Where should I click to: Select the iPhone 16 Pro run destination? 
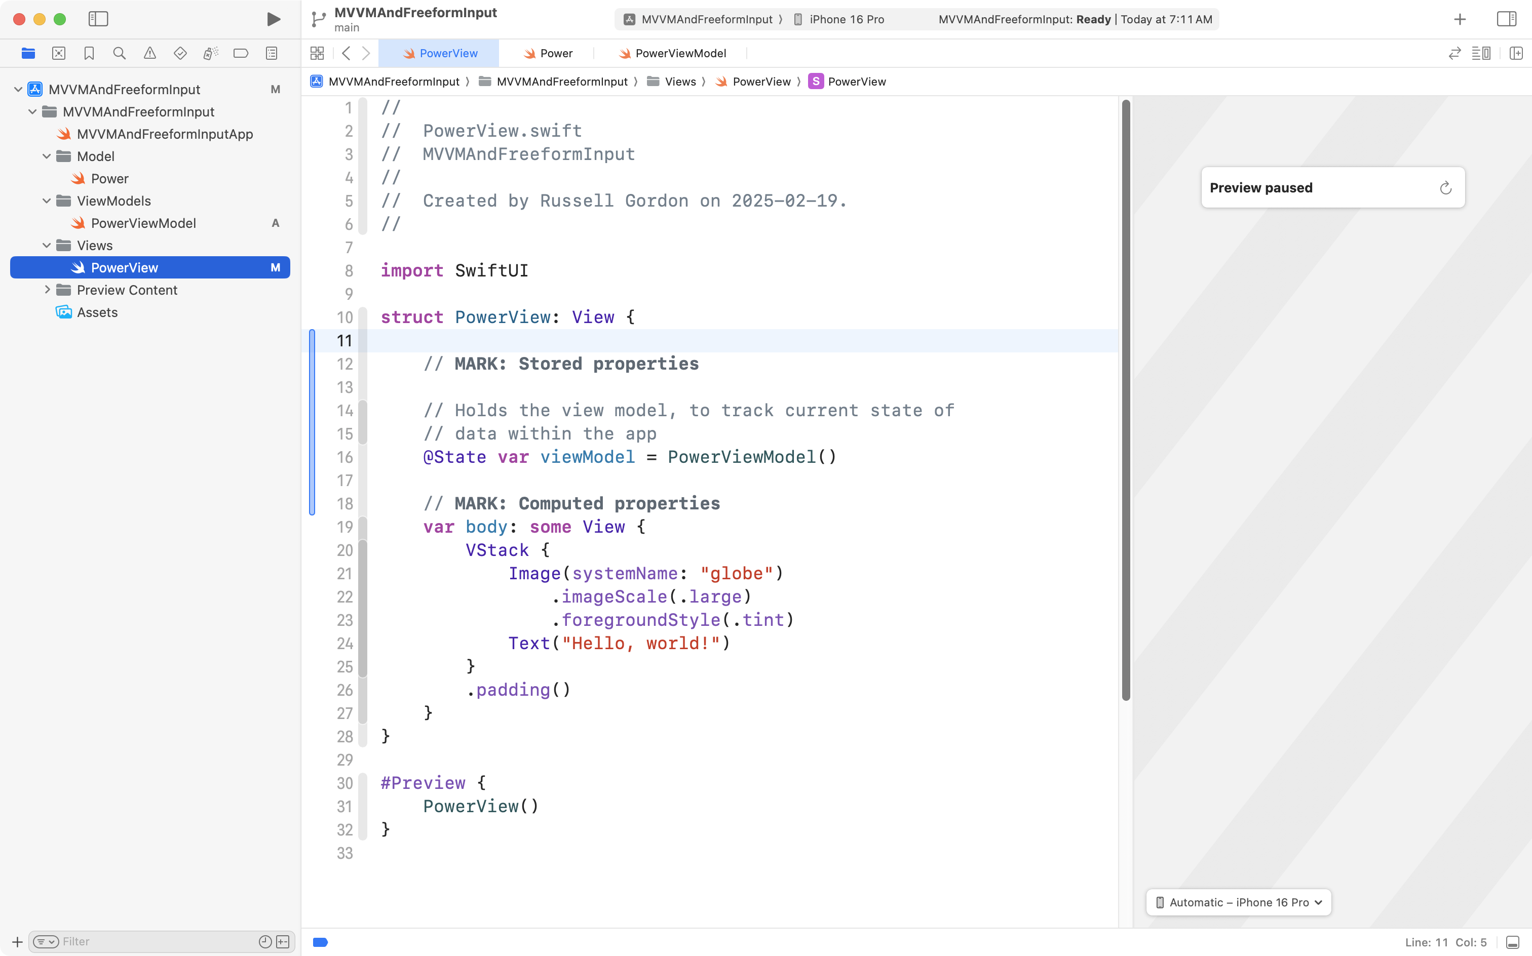point(839,19)
